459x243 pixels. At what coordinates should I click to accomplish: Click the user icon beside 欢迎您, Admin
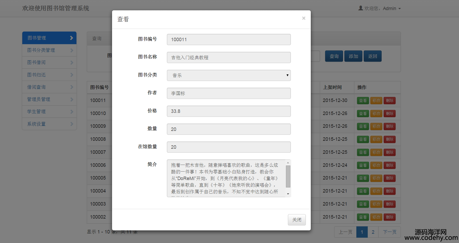[x=361, y=8]
